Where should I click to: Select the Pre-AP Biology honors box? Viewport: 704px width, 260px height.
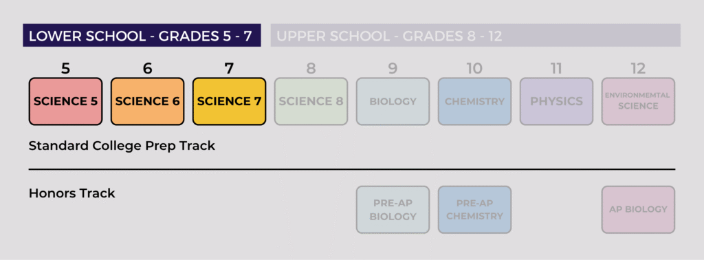[393, 210]
